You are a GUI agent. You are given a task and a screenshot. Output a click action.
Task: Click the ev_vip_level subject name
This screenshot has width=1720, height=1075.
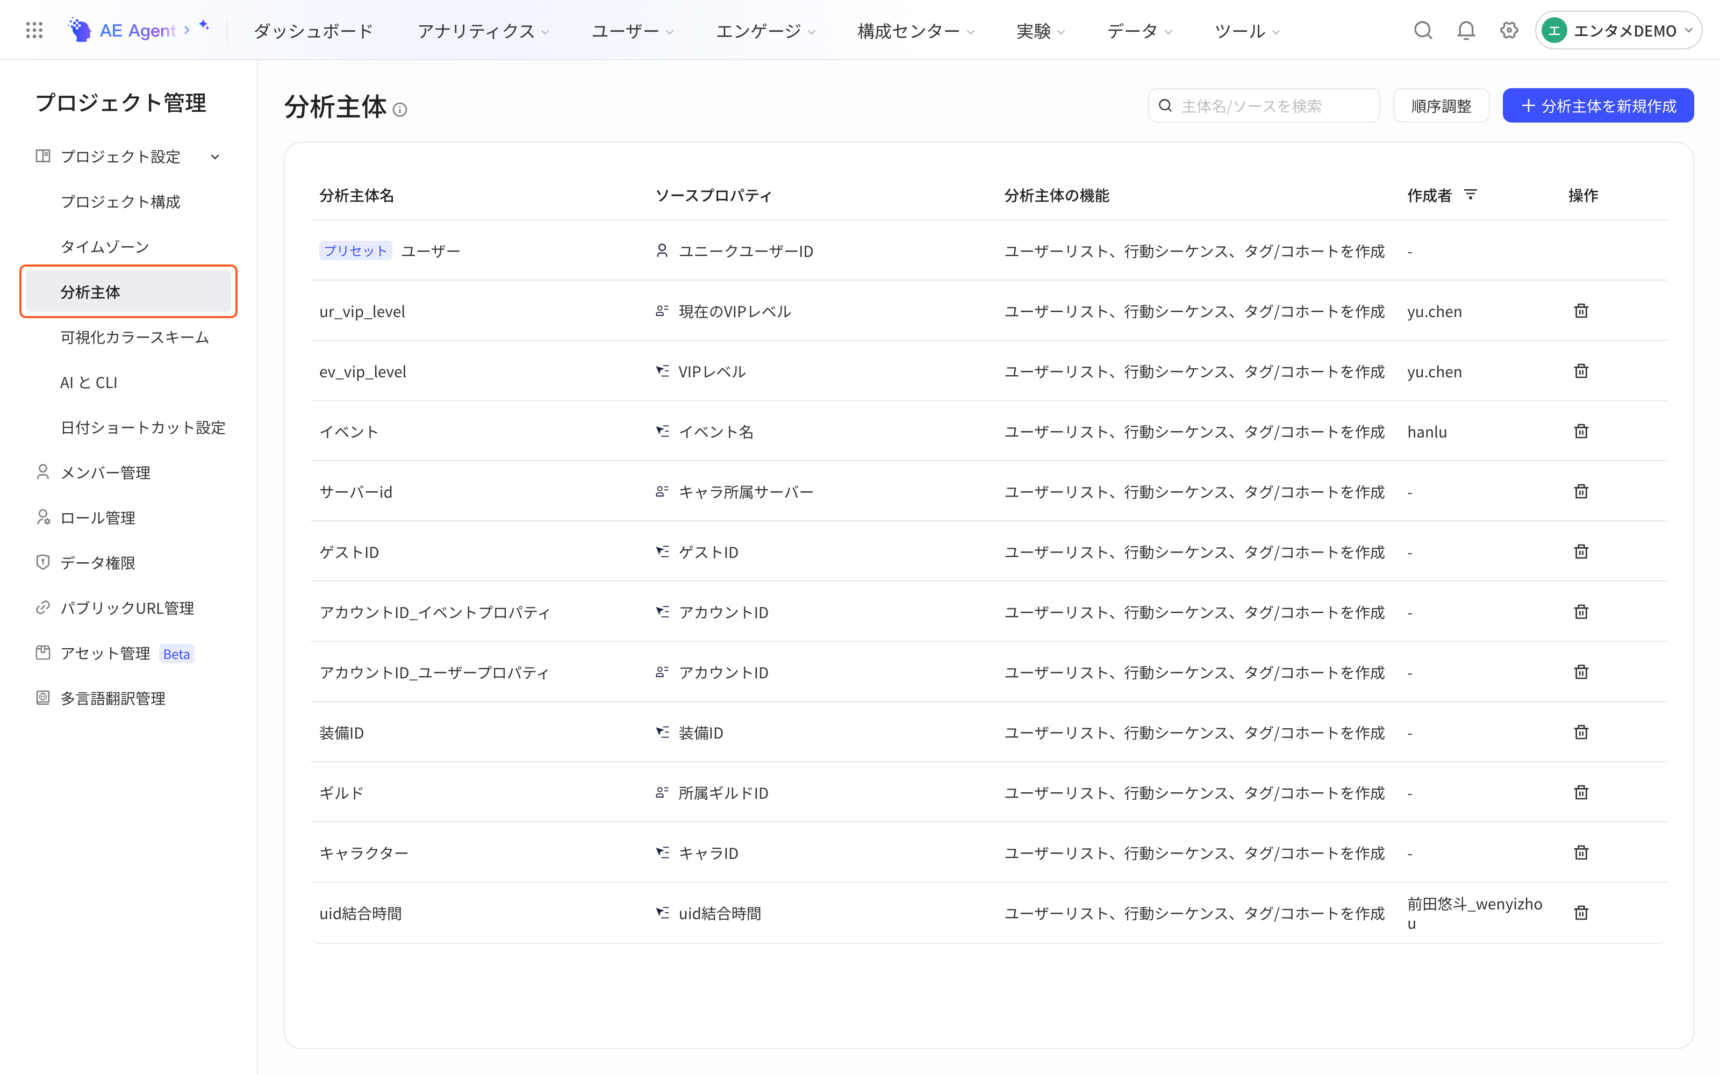point(362,372)
